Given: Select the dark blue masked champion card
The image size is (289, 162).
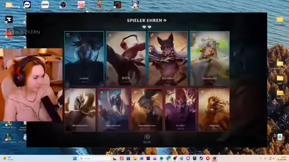Looking at the screenshot, I should [84, 58].
